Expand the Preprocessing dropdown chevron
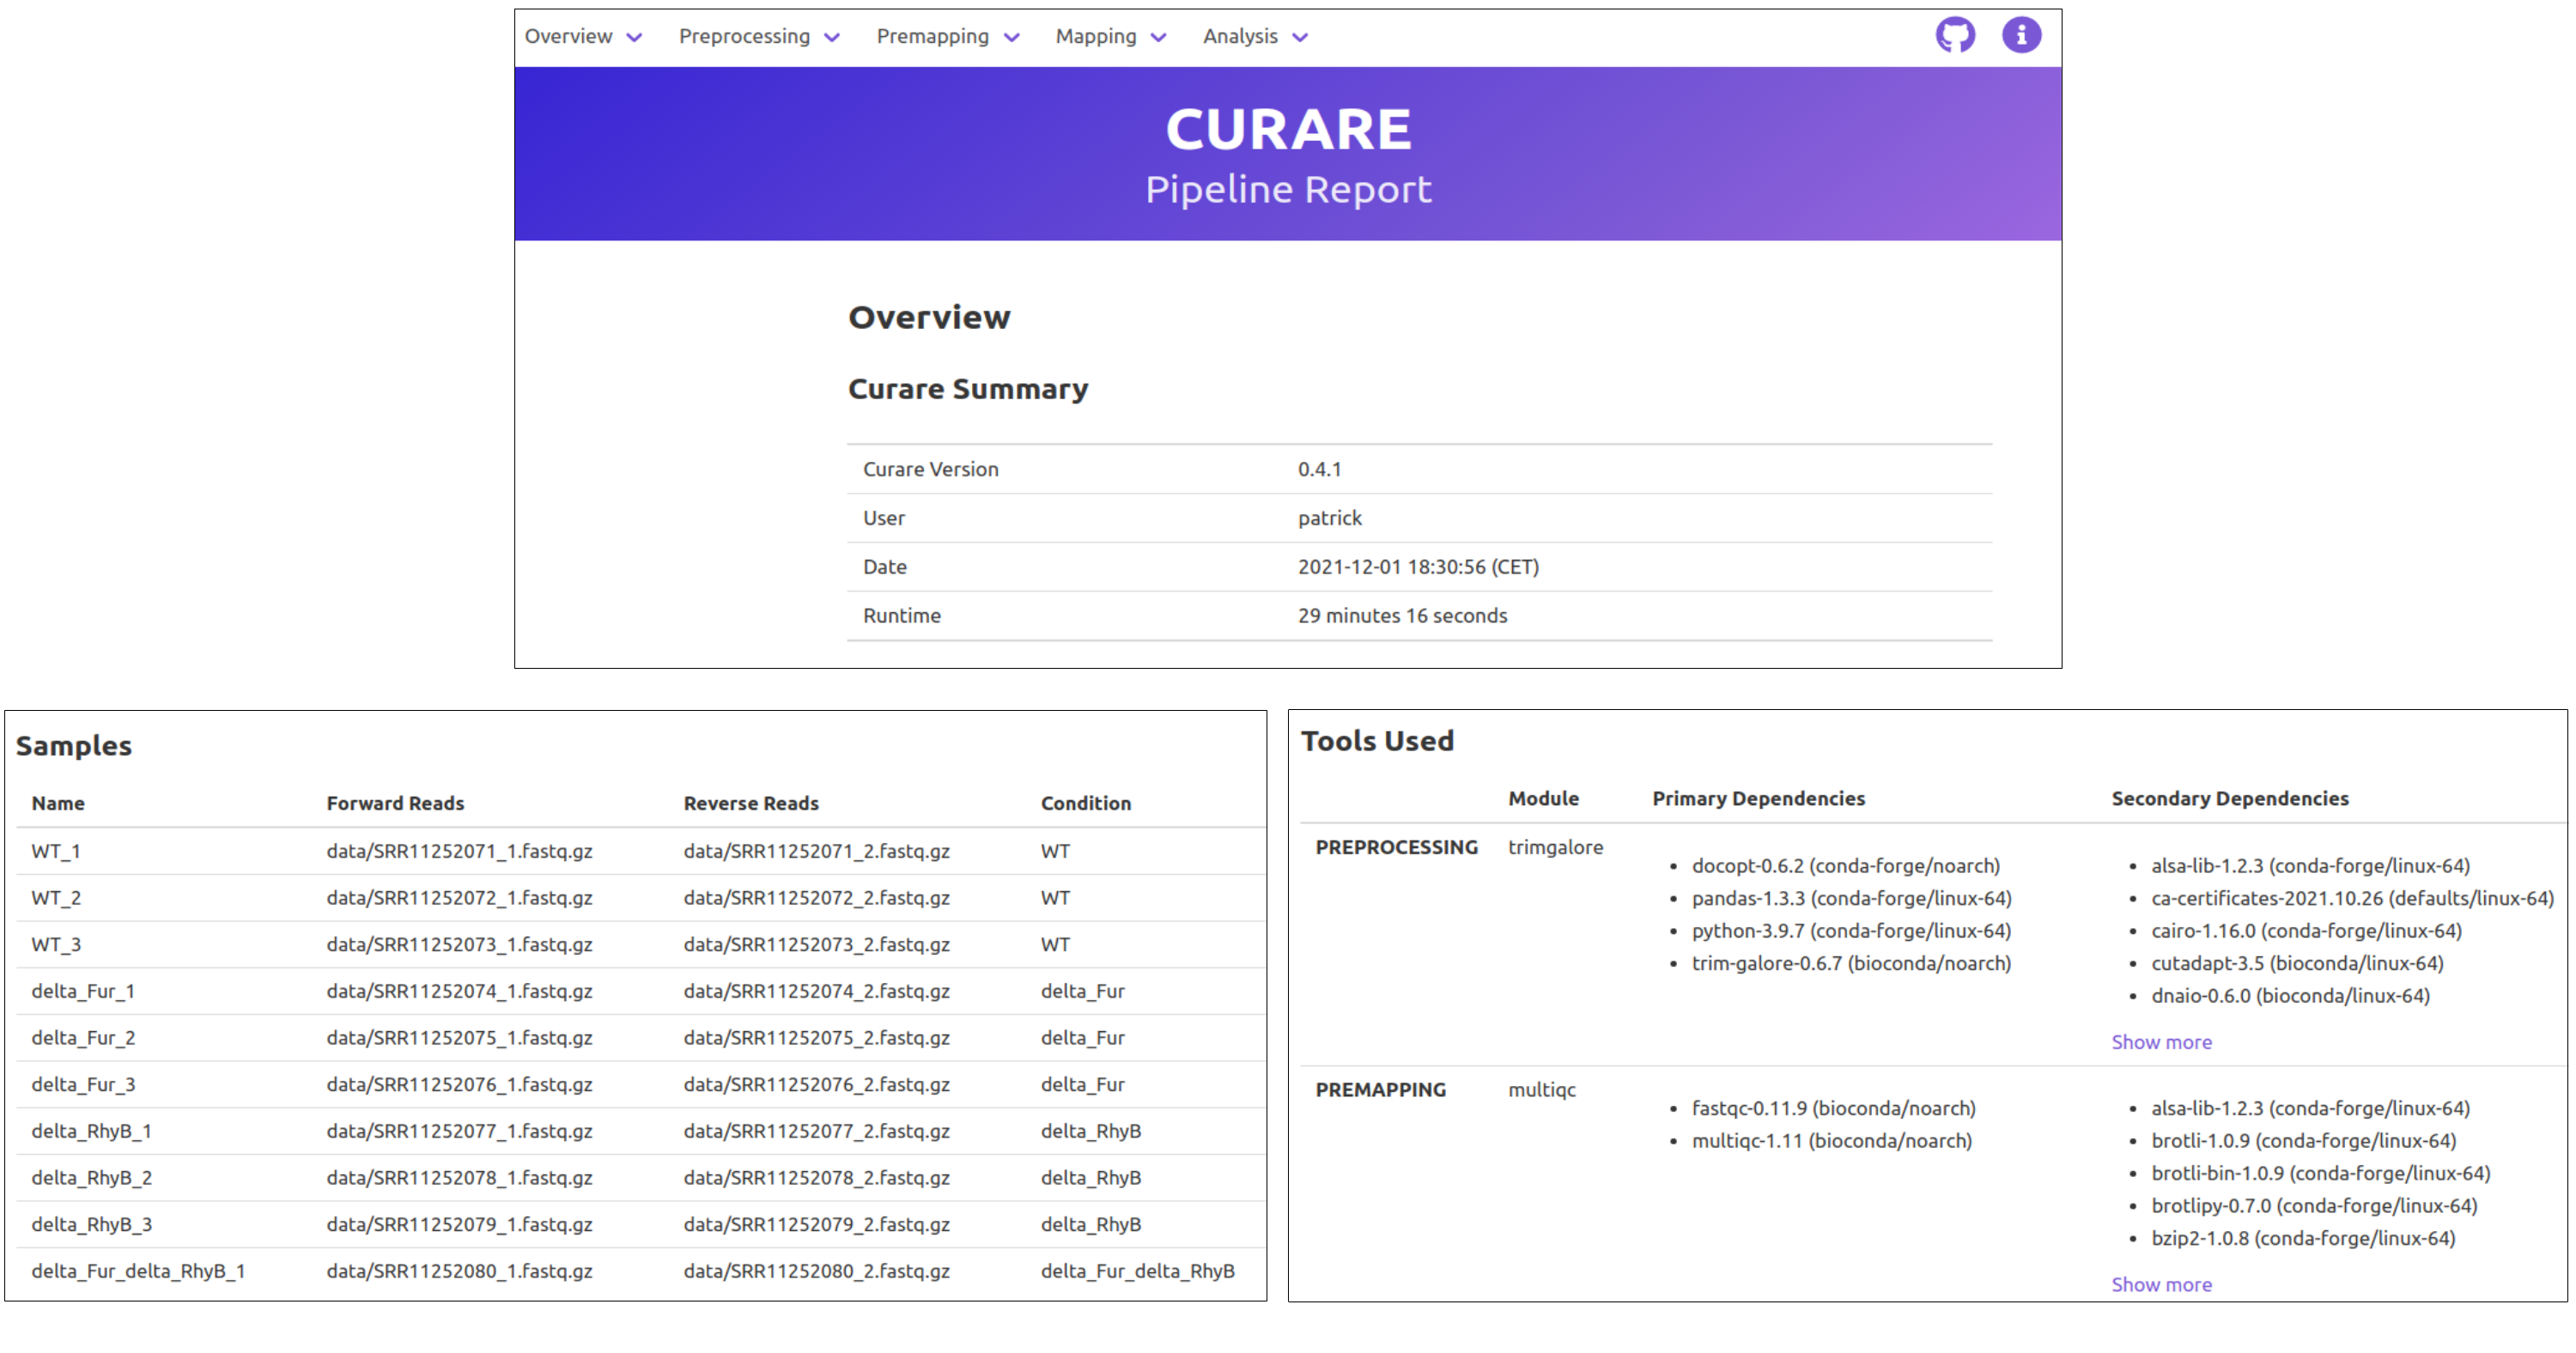Viewport: 2576px width, 1353px height. click(x=831, y=36)
